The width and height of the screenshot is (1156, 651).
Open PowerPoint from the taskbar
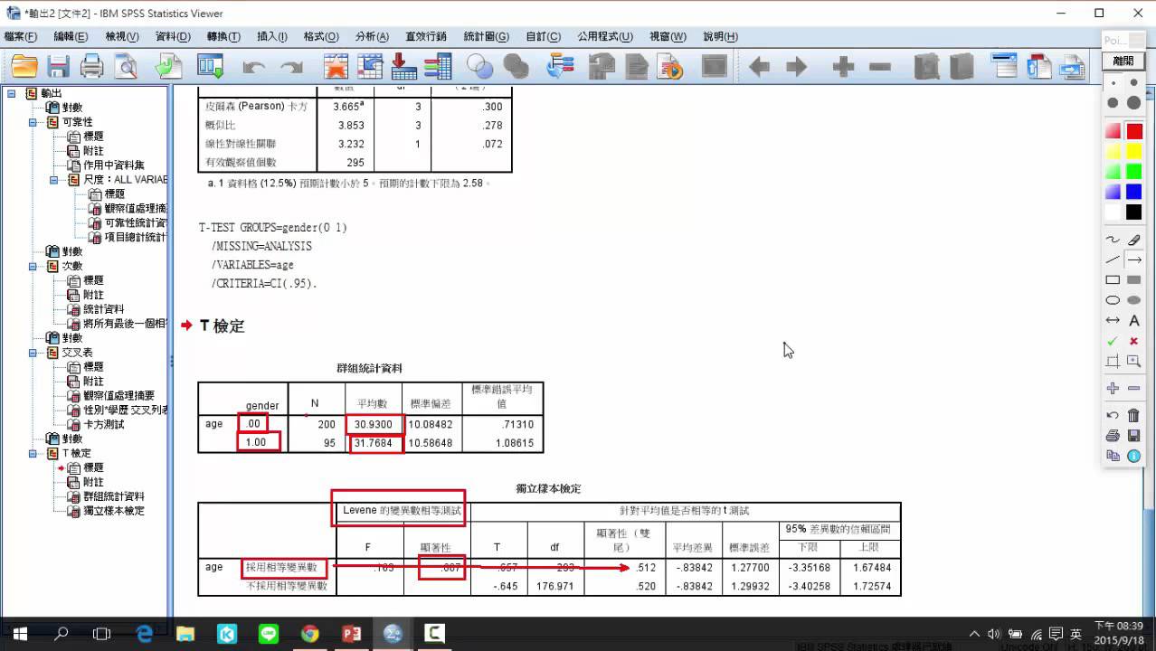pyautogui.click(x=352, y=634)
